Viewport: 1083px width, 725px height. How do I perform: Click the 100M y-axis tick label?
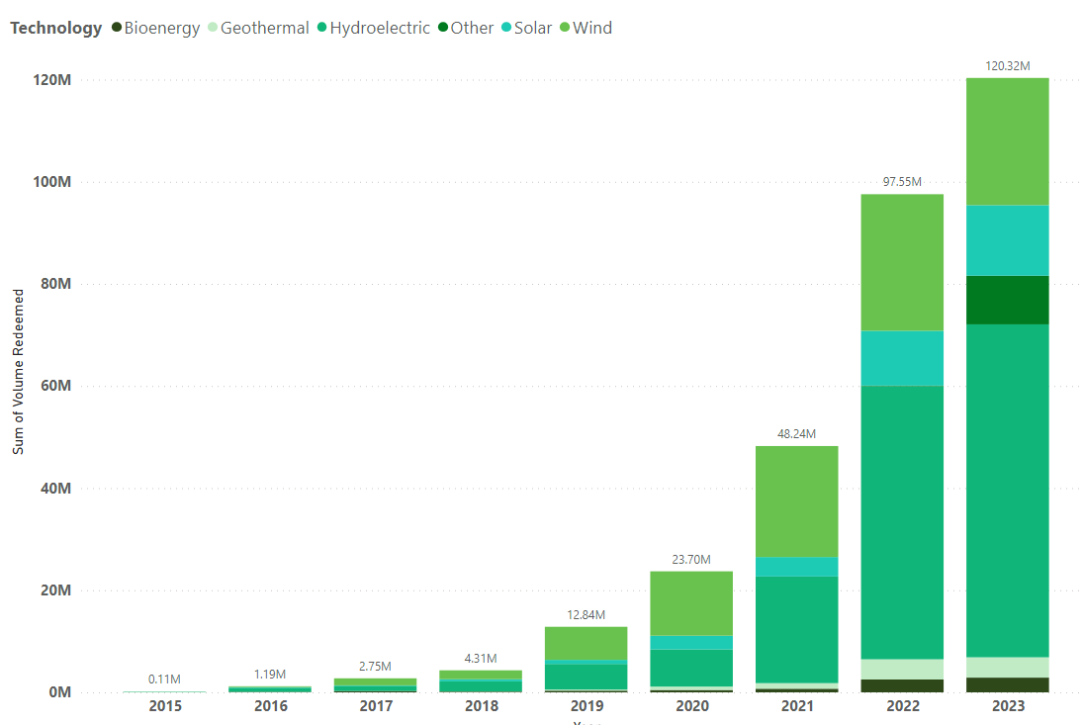coord(51,182)
